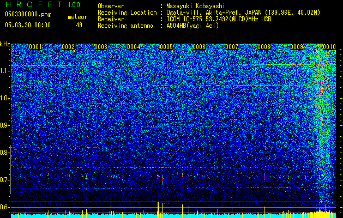Click the Receiving Location label
The height and width of the screenshot is (218, 343).
[x=127, y=13]
